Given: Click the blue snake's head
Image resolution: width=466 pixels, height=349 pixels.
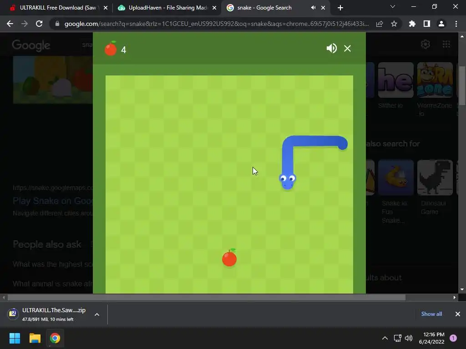Looking at the screenshot, I should click(x=288, y=181).
